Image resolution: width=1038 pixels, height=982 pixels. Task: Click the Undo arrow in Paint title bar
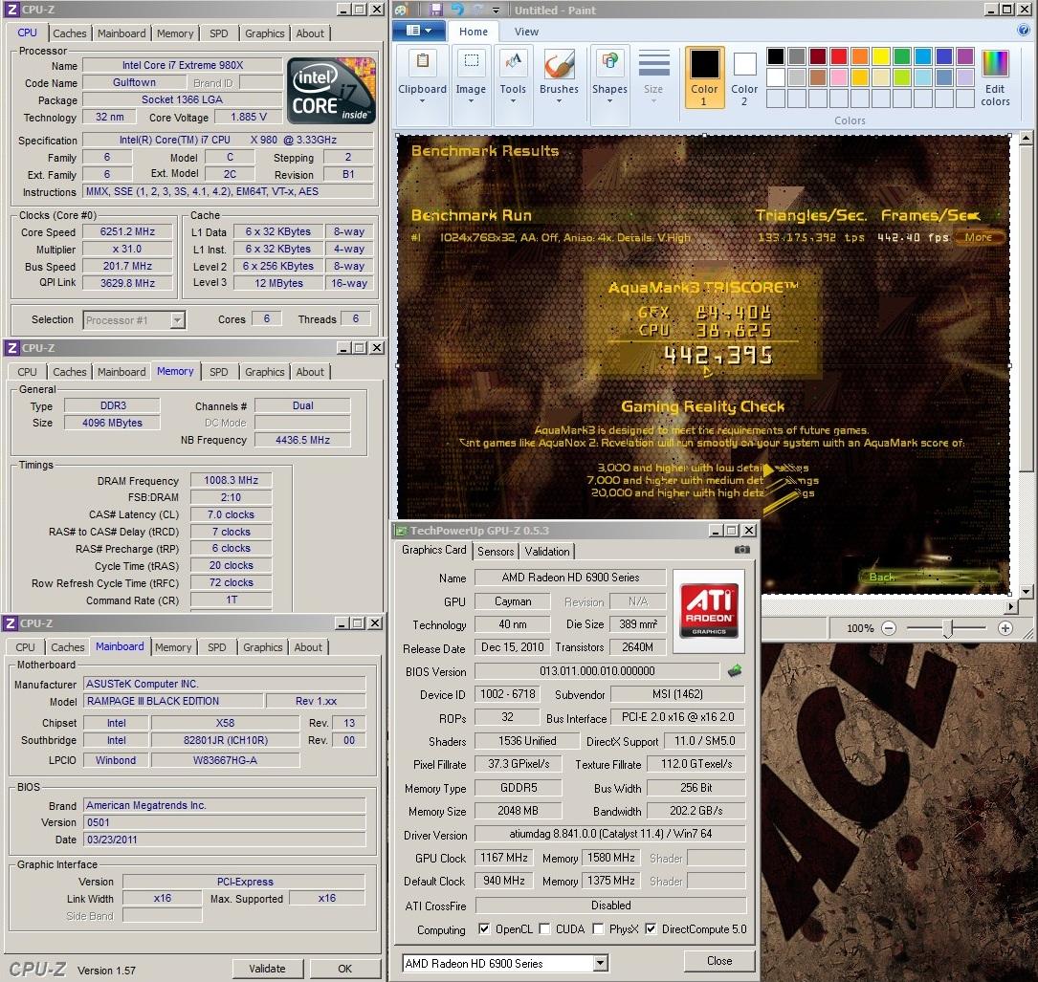457,10
